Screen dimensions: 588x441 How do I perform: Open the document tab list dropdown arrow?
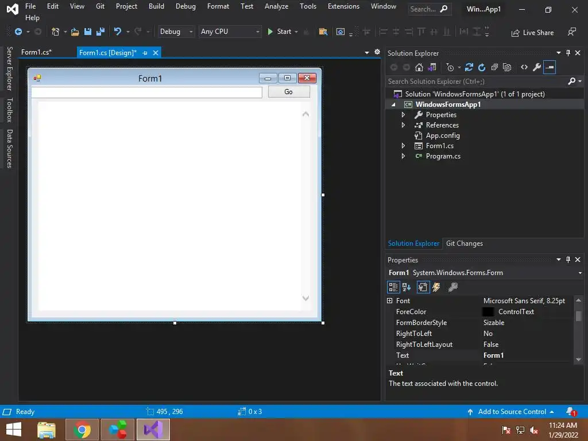[x=367, y=53]
